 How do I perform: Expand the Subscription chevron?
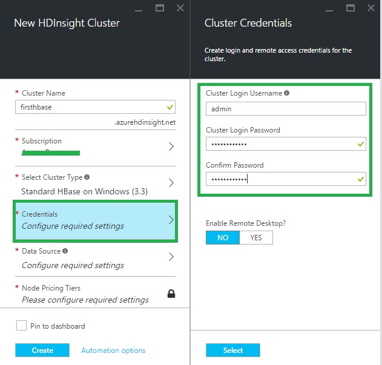coord(171,146)
